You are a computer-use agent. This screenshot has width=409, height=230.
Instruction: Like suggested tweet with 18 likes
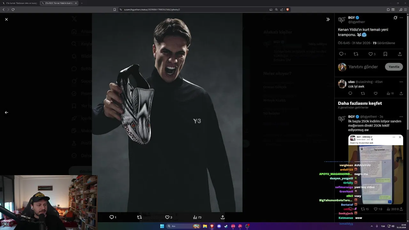click(x=378, y=209)
